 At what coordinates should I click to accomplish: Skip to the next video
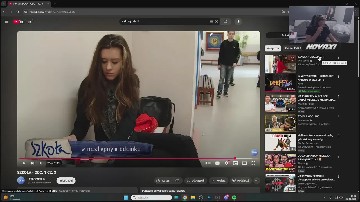click(33, 163)
